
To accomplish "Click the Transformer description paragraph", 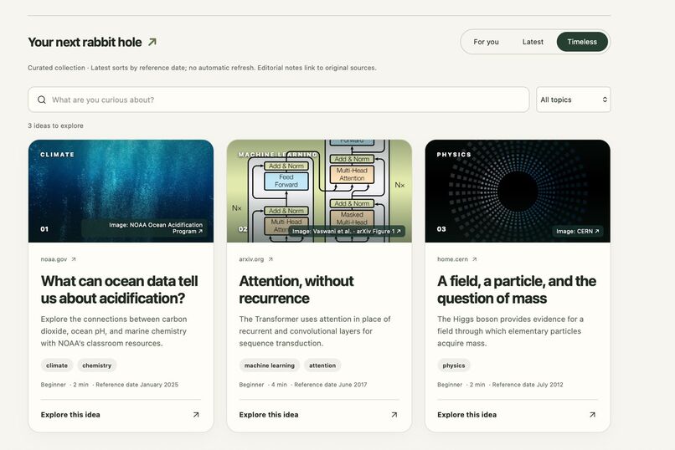I will coord(315,331).
